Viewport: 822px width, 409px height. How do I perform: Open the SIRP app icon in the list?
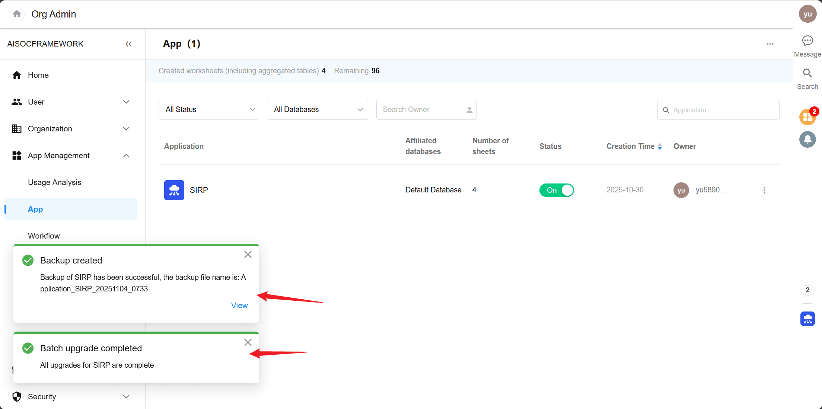coord(174,190)
